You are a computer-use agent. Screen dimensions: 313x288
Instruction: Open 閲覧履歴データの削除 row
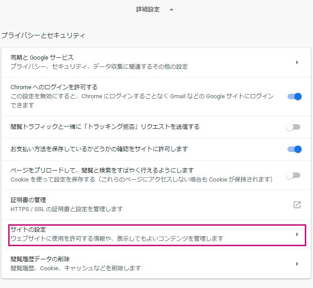tap(156, 264)
